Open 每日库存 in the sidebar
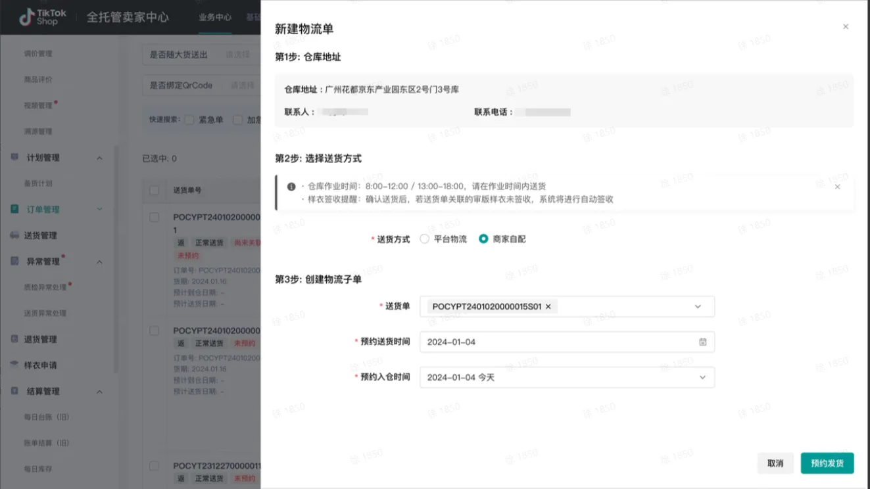The height and width of the screenshot is (489, 870). (x=38, y=469)
